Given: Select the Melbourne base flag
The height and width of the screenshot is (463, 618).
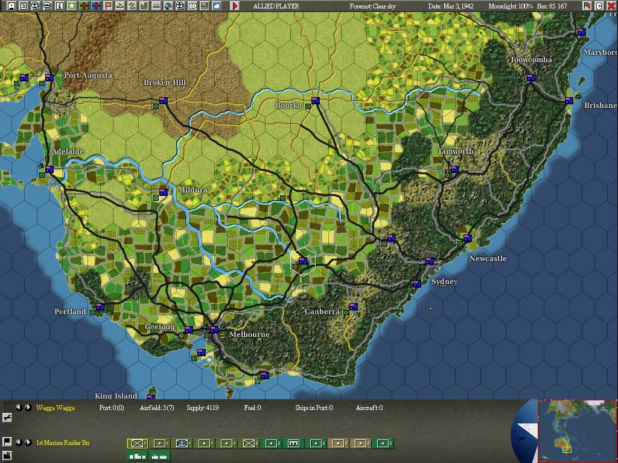Looking at the screenshot, I should 214,330.
